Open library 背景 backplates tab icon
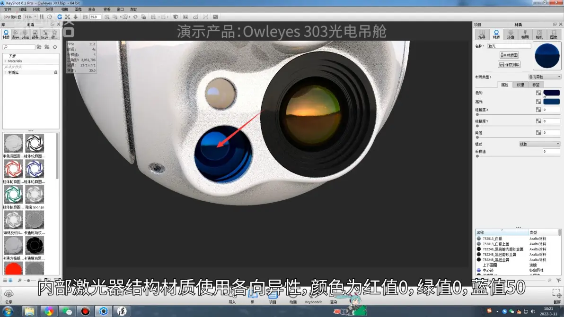 [35, 34]
